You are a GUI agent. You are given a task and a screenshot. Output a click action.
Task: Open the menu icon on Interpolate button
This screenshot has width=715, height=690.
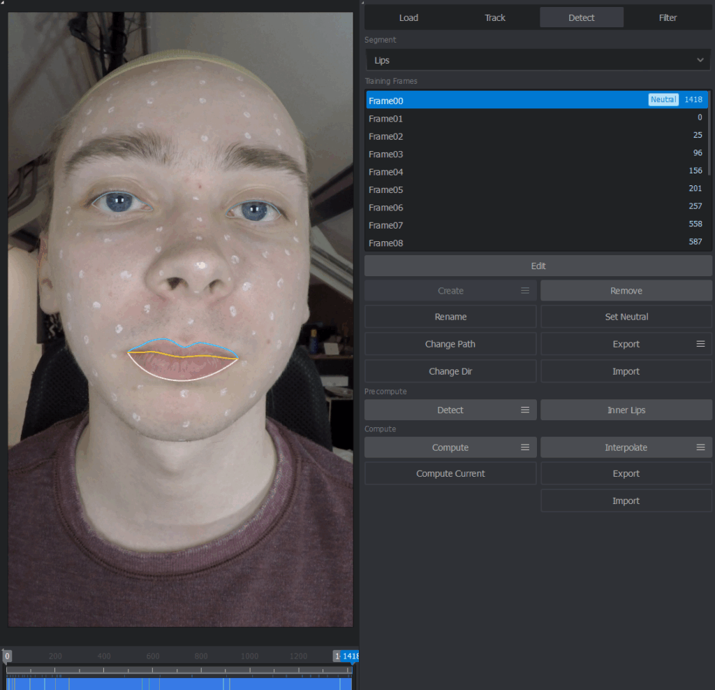coord(700,447)
